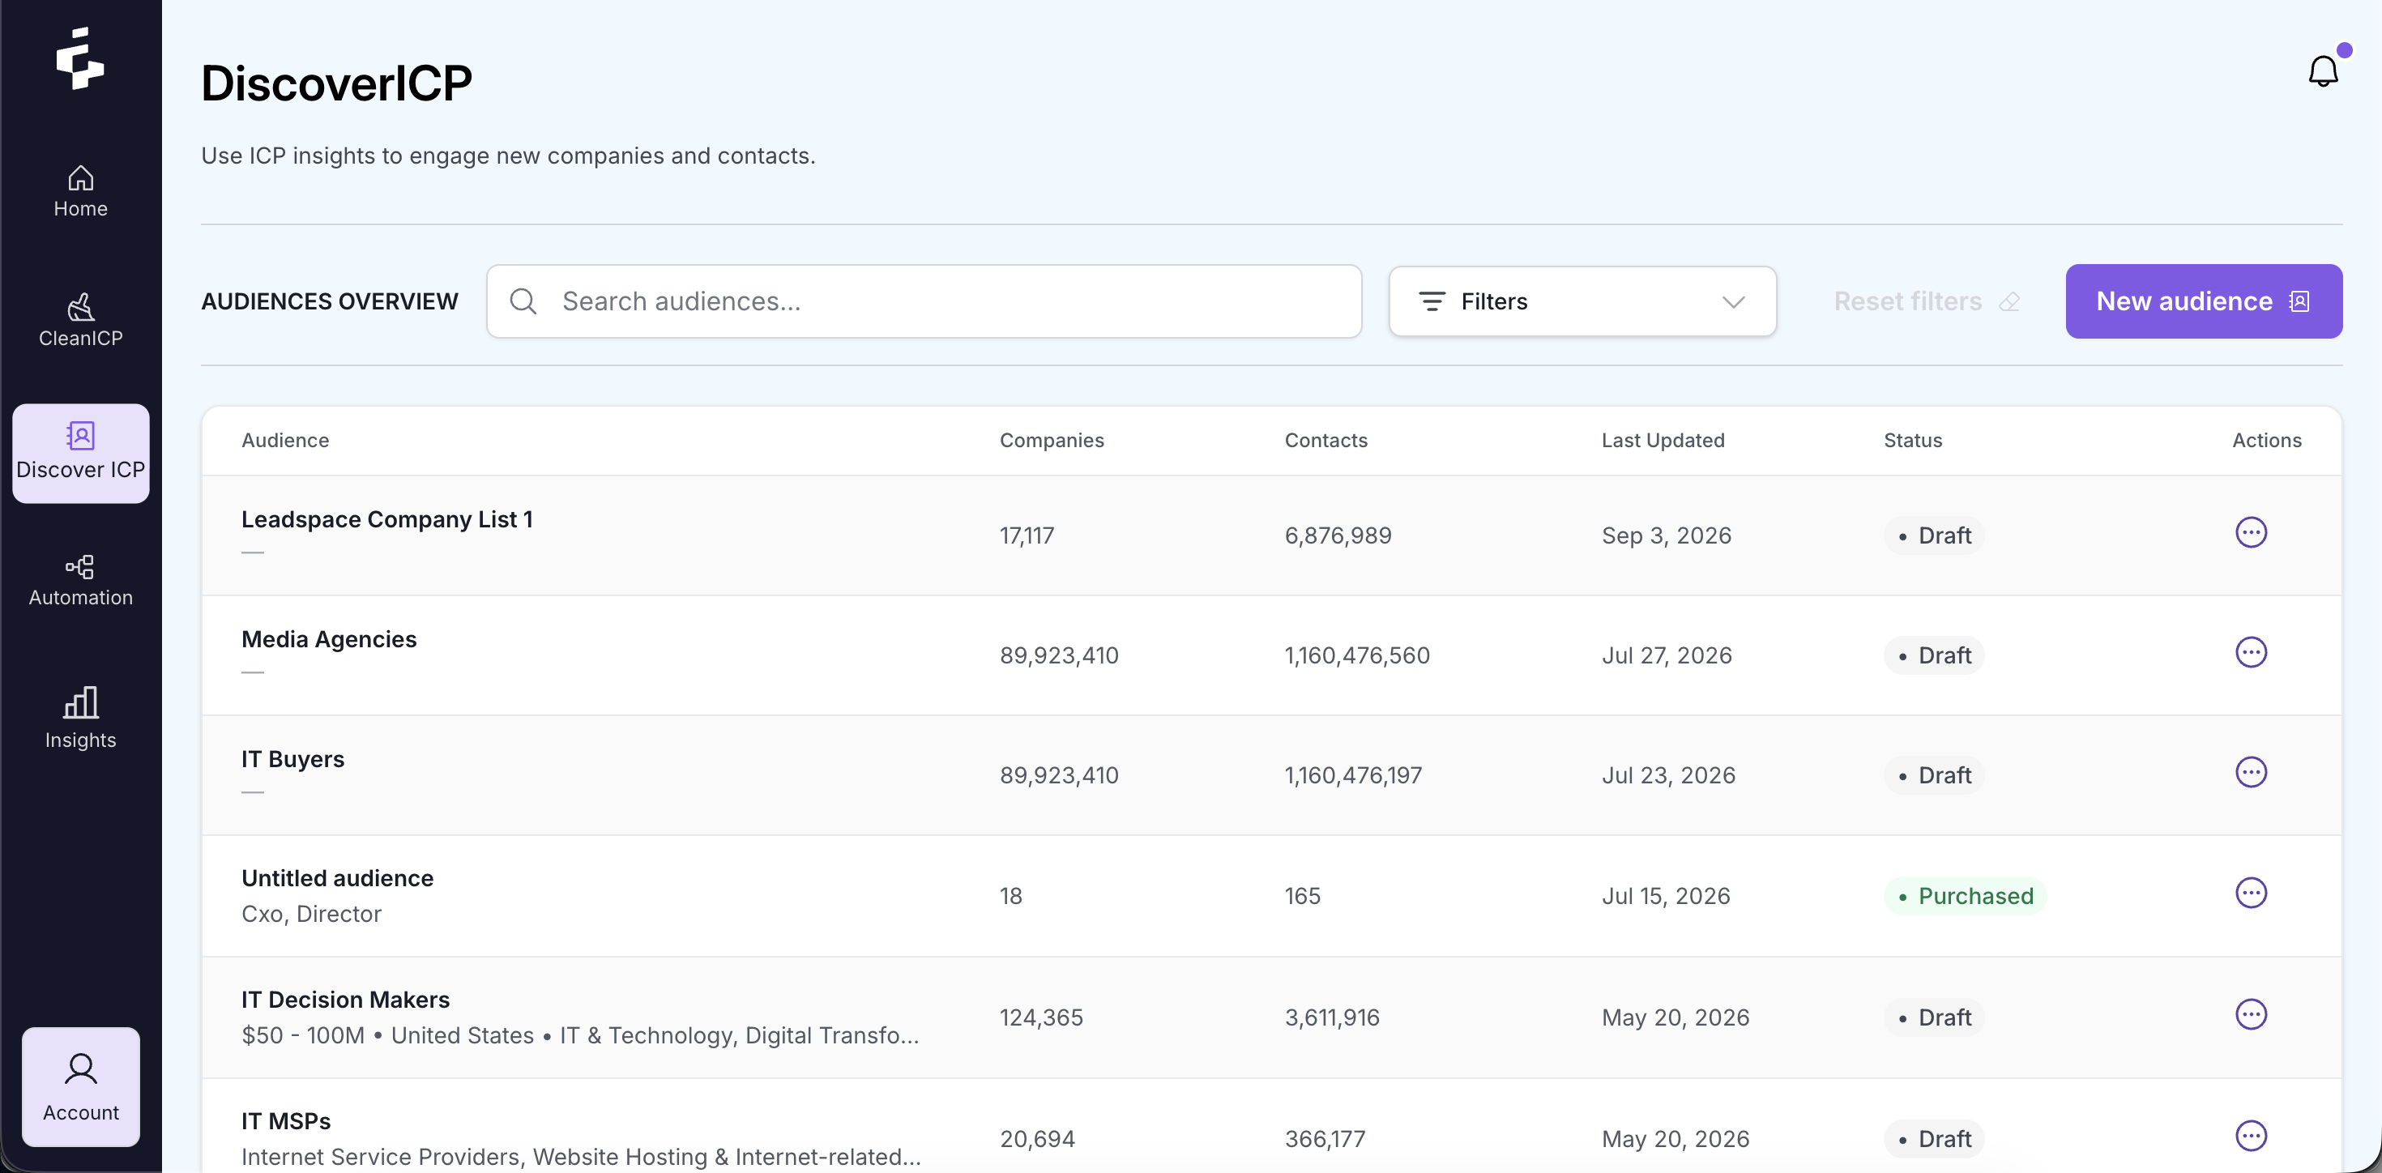
Task: Open actions menu for Media Agencies
Action: coord(2251,653)
